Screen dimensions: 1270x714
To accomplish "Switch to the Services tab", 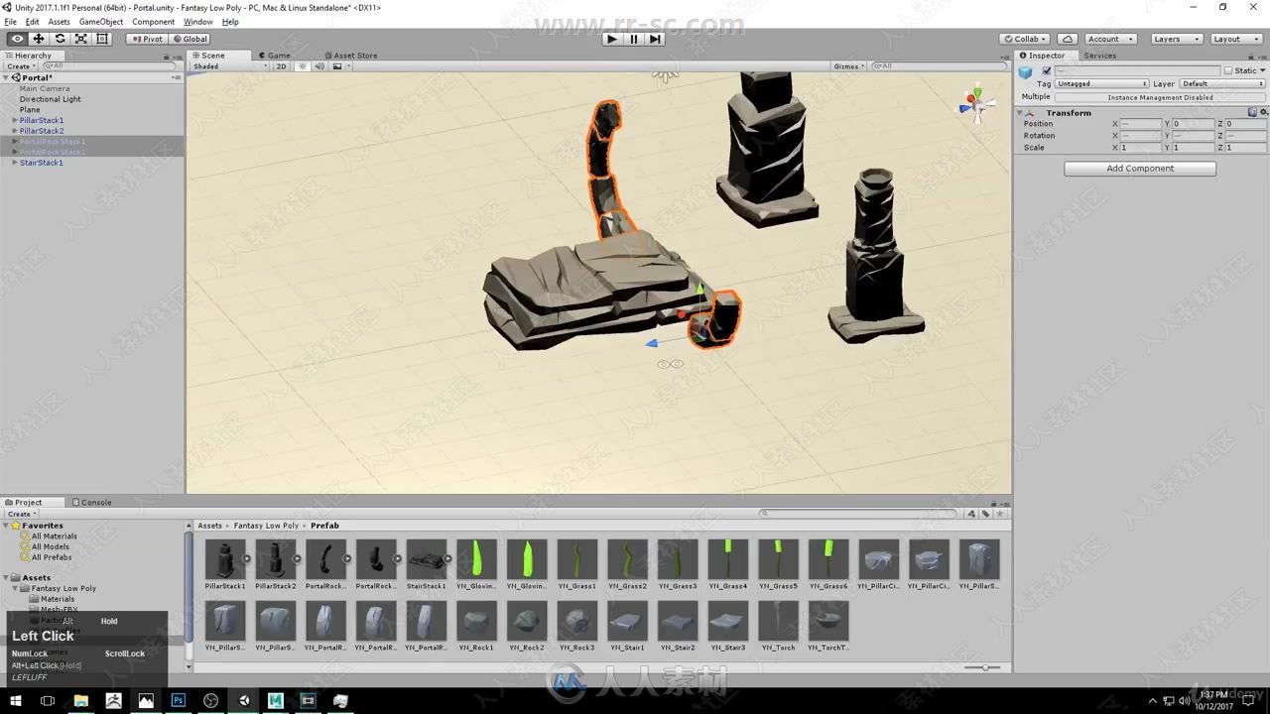I will (x=1099, y=56).
